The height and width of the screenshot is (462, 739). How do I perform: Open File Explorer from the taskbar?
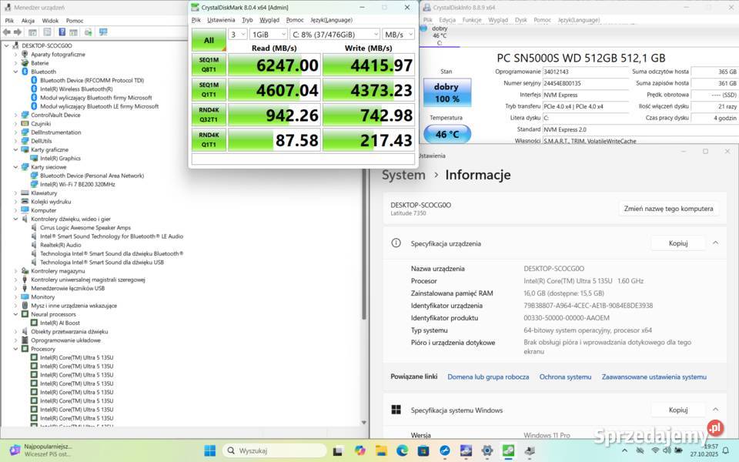381,450
